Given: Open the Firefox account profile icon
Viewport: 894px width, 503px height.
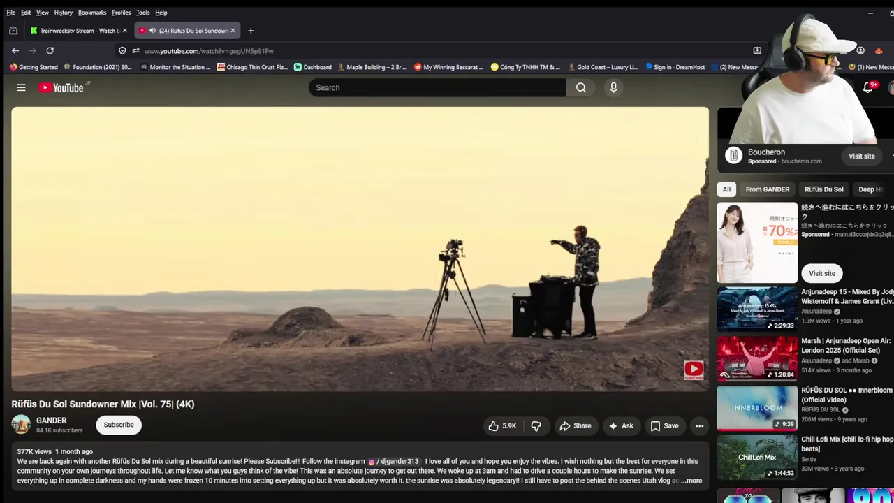Looking at the screenshot, I should (x=860, y=50).
